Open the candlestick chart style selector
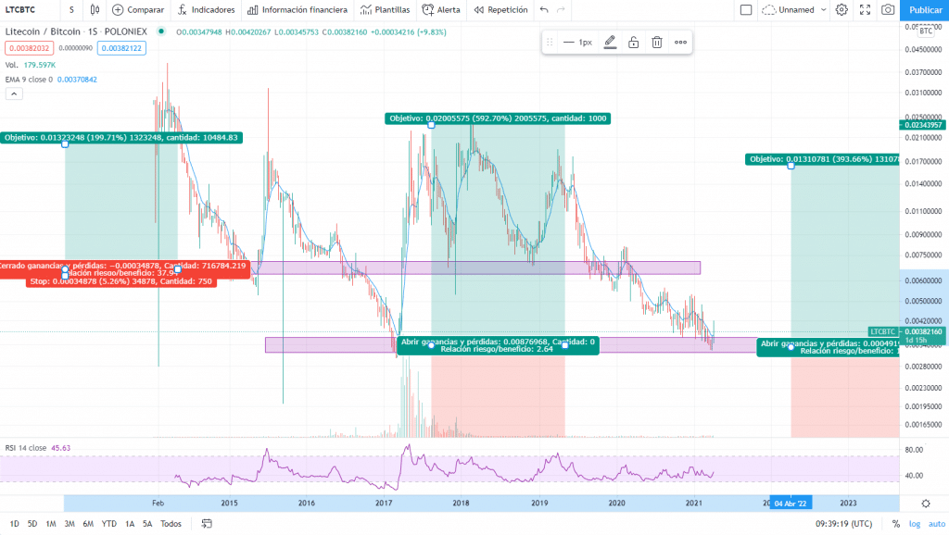 click(x=95, y=9)
